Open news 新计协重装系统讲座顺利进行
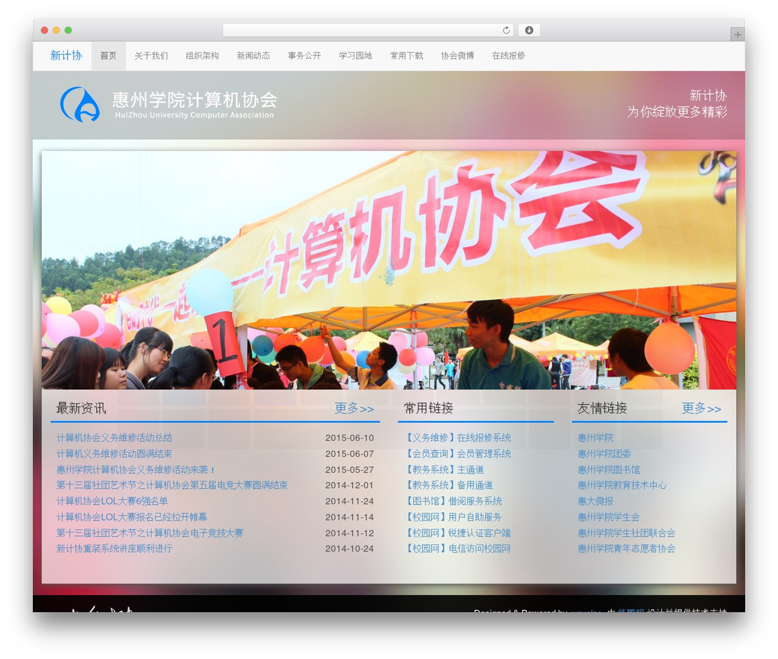Image resolution: width=778 pixels, height=659 pixels. tap(114, 548)
